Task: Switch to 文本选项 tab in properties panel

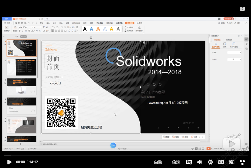Action: tap(229, 40)
